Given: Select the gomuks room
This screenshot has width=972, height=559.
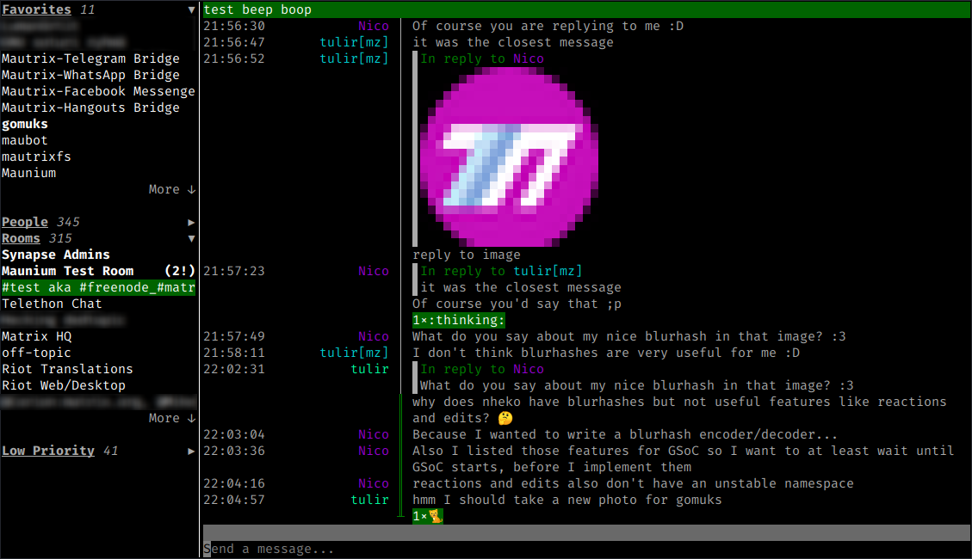Looking at the screenshot, I should (x=25, y=125).
